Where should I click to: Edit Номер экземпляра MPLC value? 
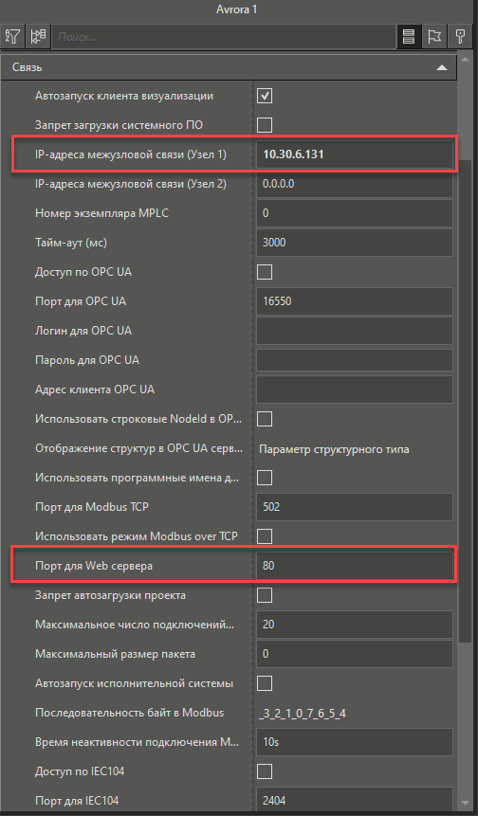pyautogui.click(x=355, y=213)
